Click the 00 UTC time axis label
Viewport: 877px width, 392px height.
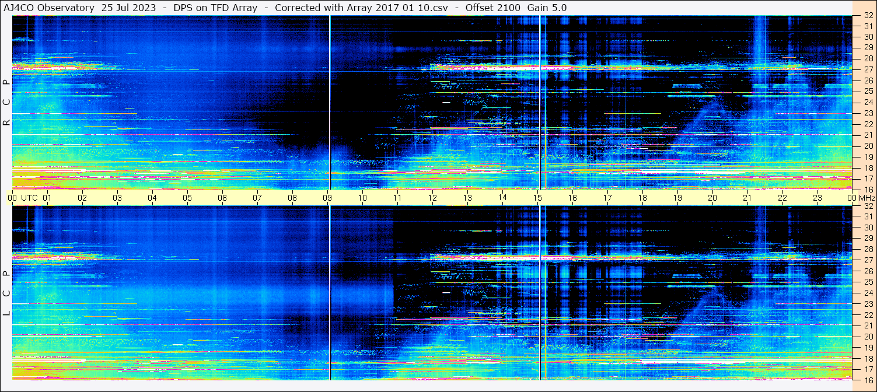tap(23, 198)
